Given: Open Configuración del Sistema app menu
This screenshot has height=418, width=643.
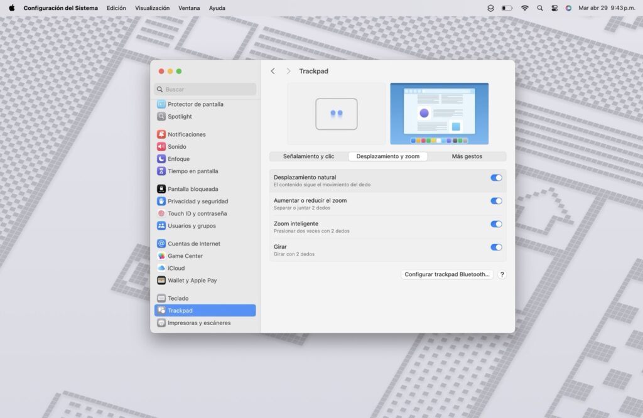Looking at the screenshot, I should [x=61, y=8].
